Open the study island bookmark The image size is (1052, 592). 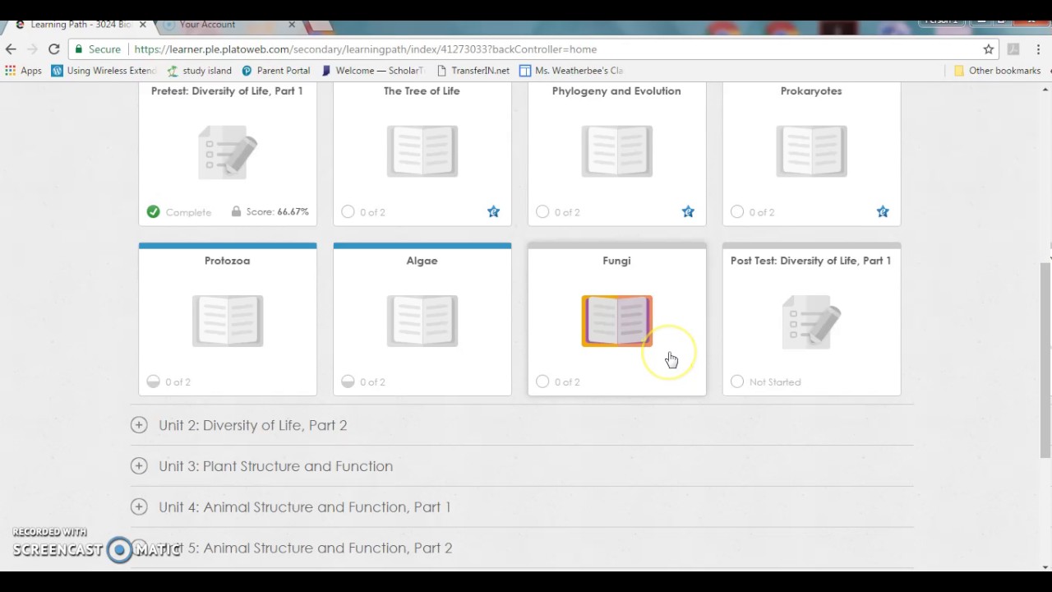pyautogui.click(x=200, y=71)
